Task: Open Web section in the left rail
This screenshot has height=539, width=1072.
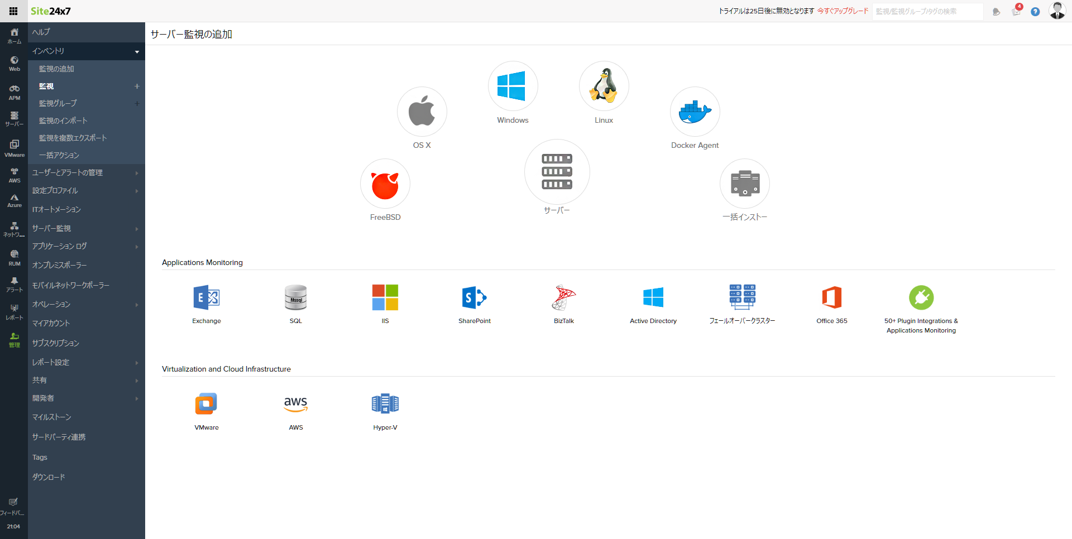Action: point(14,64)
